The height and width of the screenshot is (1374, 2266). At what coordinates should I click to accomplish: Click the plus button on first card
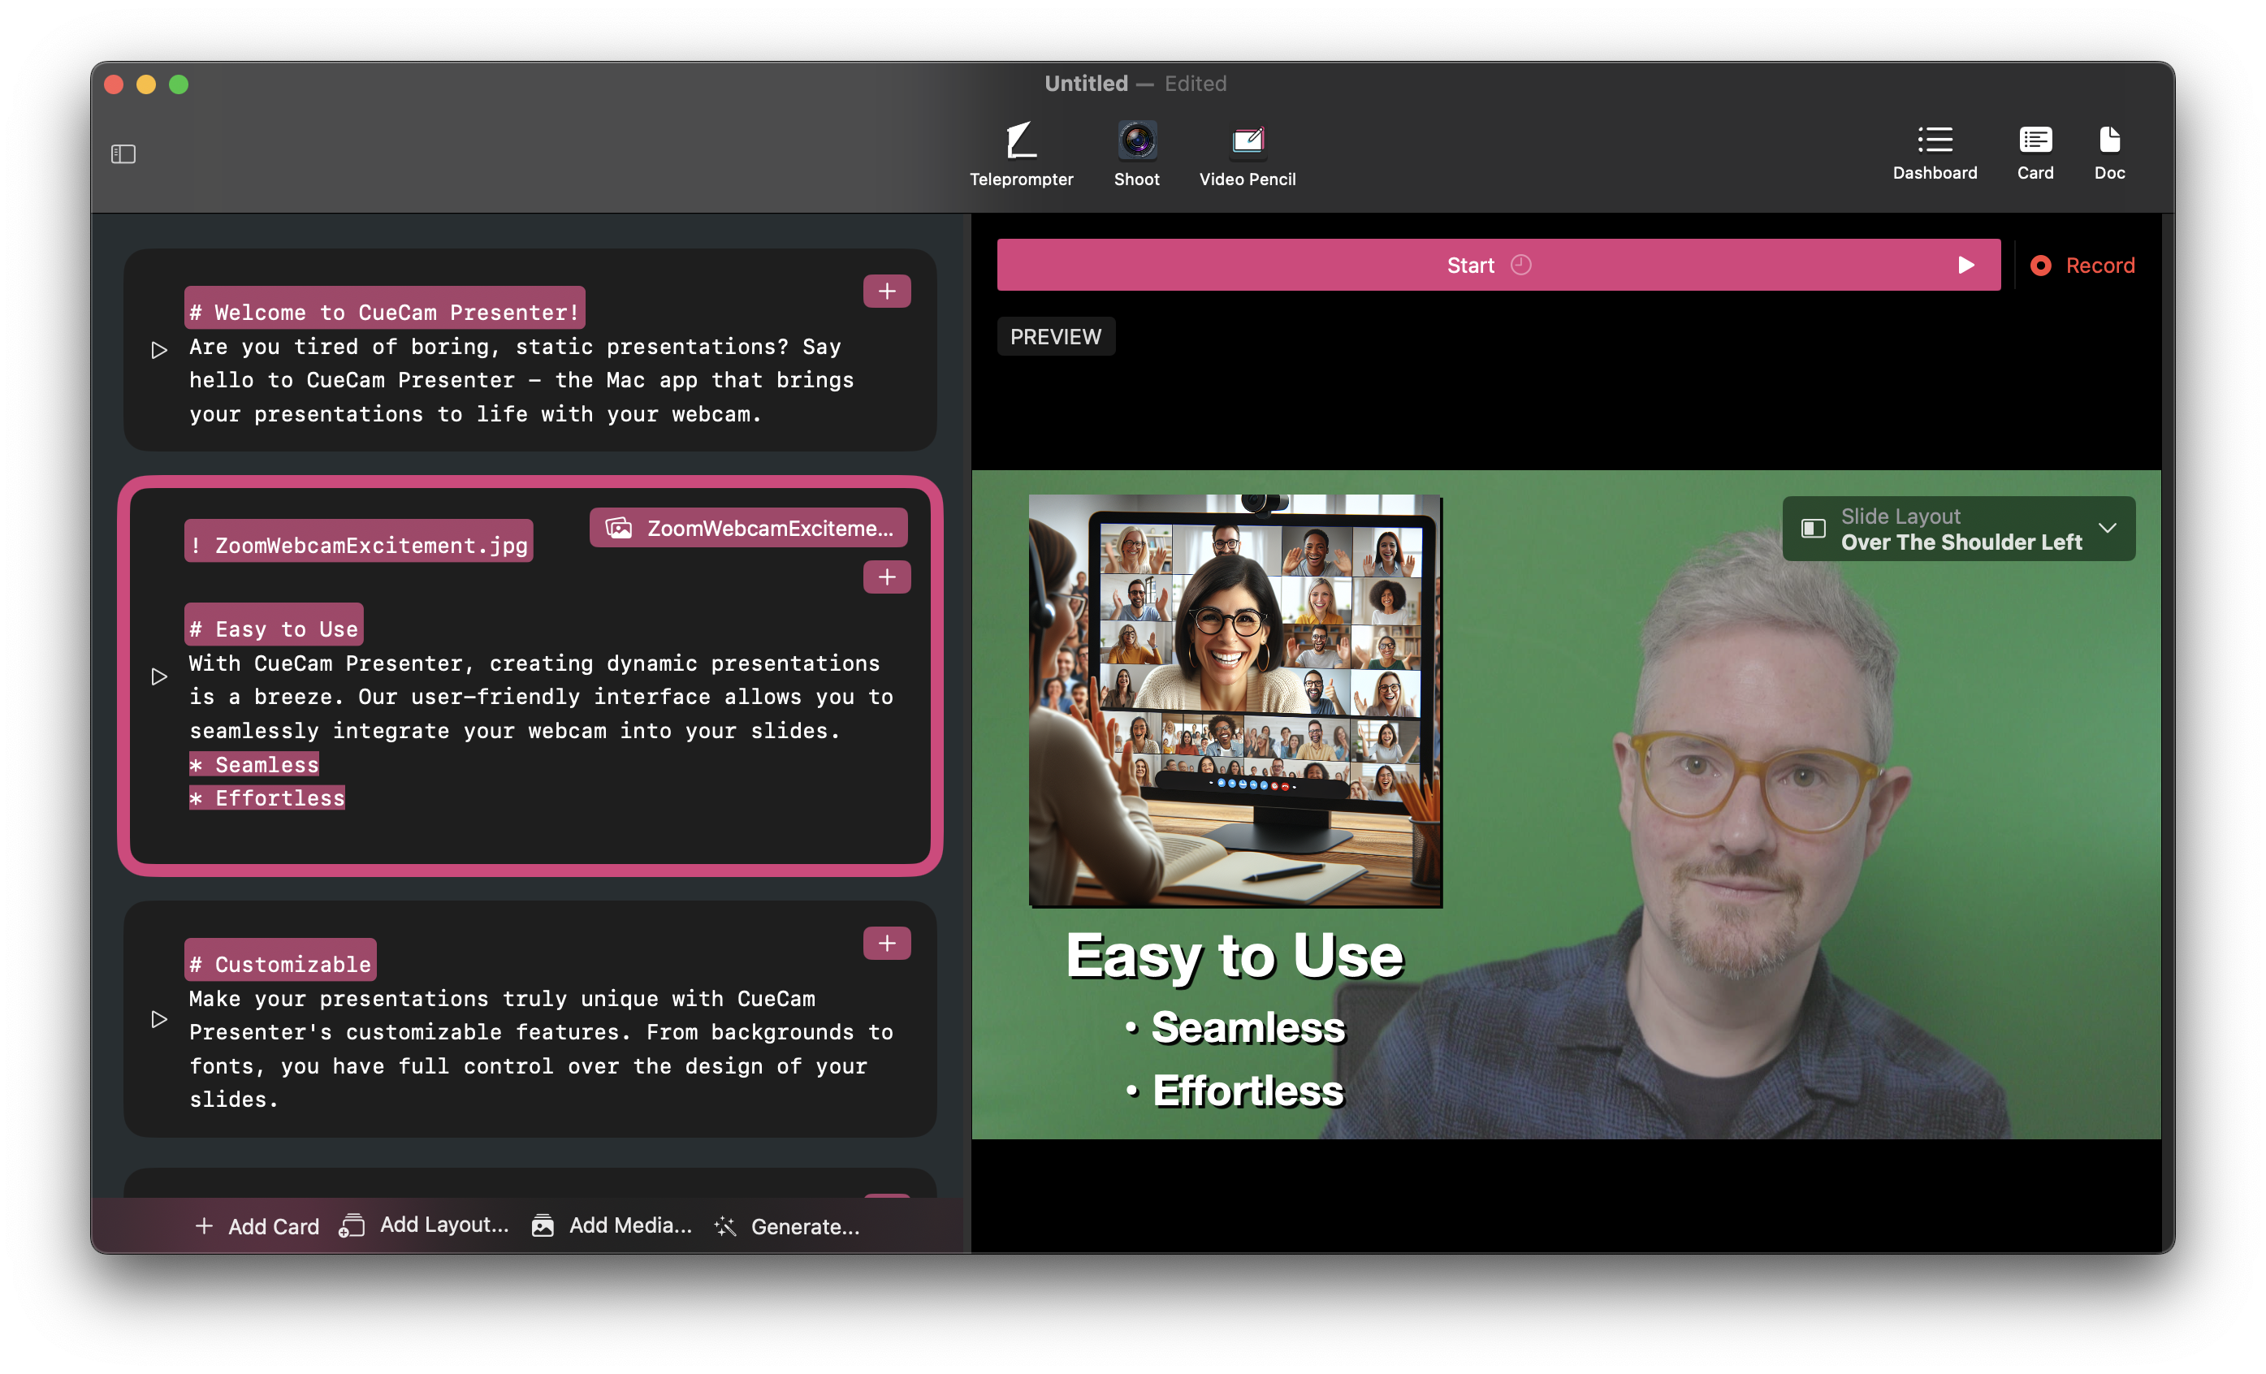pos(887,292)
